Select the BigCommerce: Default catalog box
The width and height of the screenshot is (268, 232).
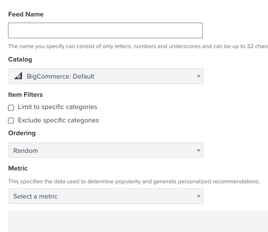(x=106, y=76)
